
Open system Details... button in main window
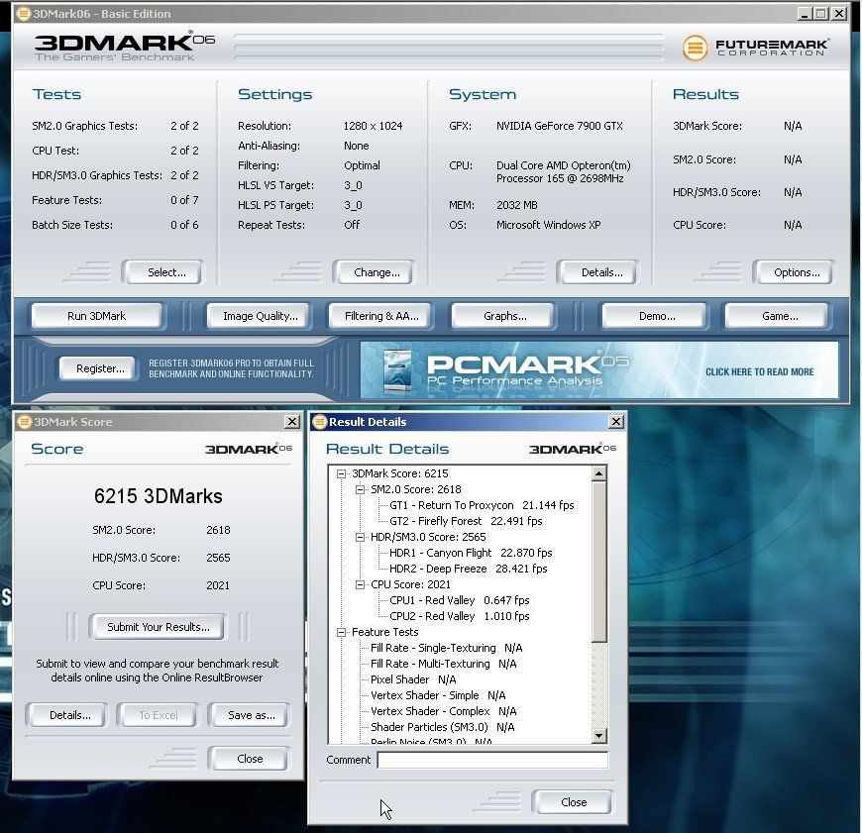point(597,272)
